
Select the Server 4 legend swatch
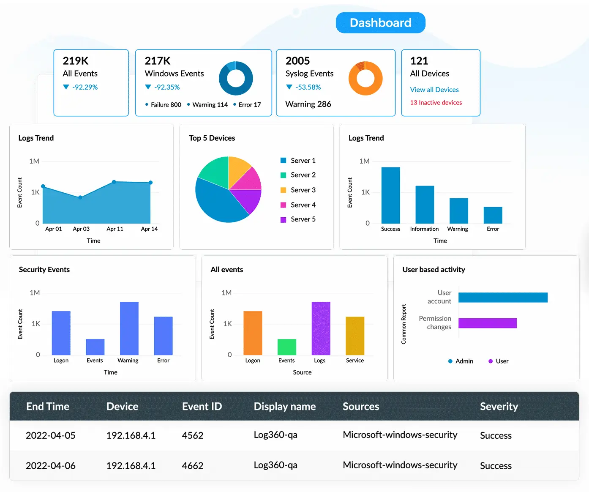(x=283, y=205)
